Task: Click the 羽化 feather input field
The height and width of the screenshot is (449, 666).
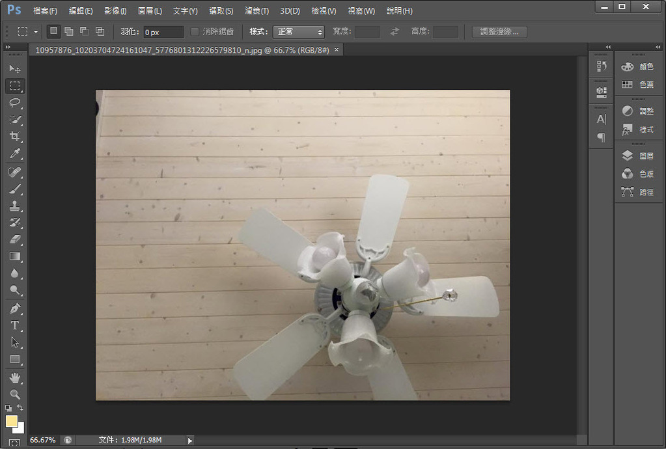Action: pyautogui.click(x=163, y=33)
